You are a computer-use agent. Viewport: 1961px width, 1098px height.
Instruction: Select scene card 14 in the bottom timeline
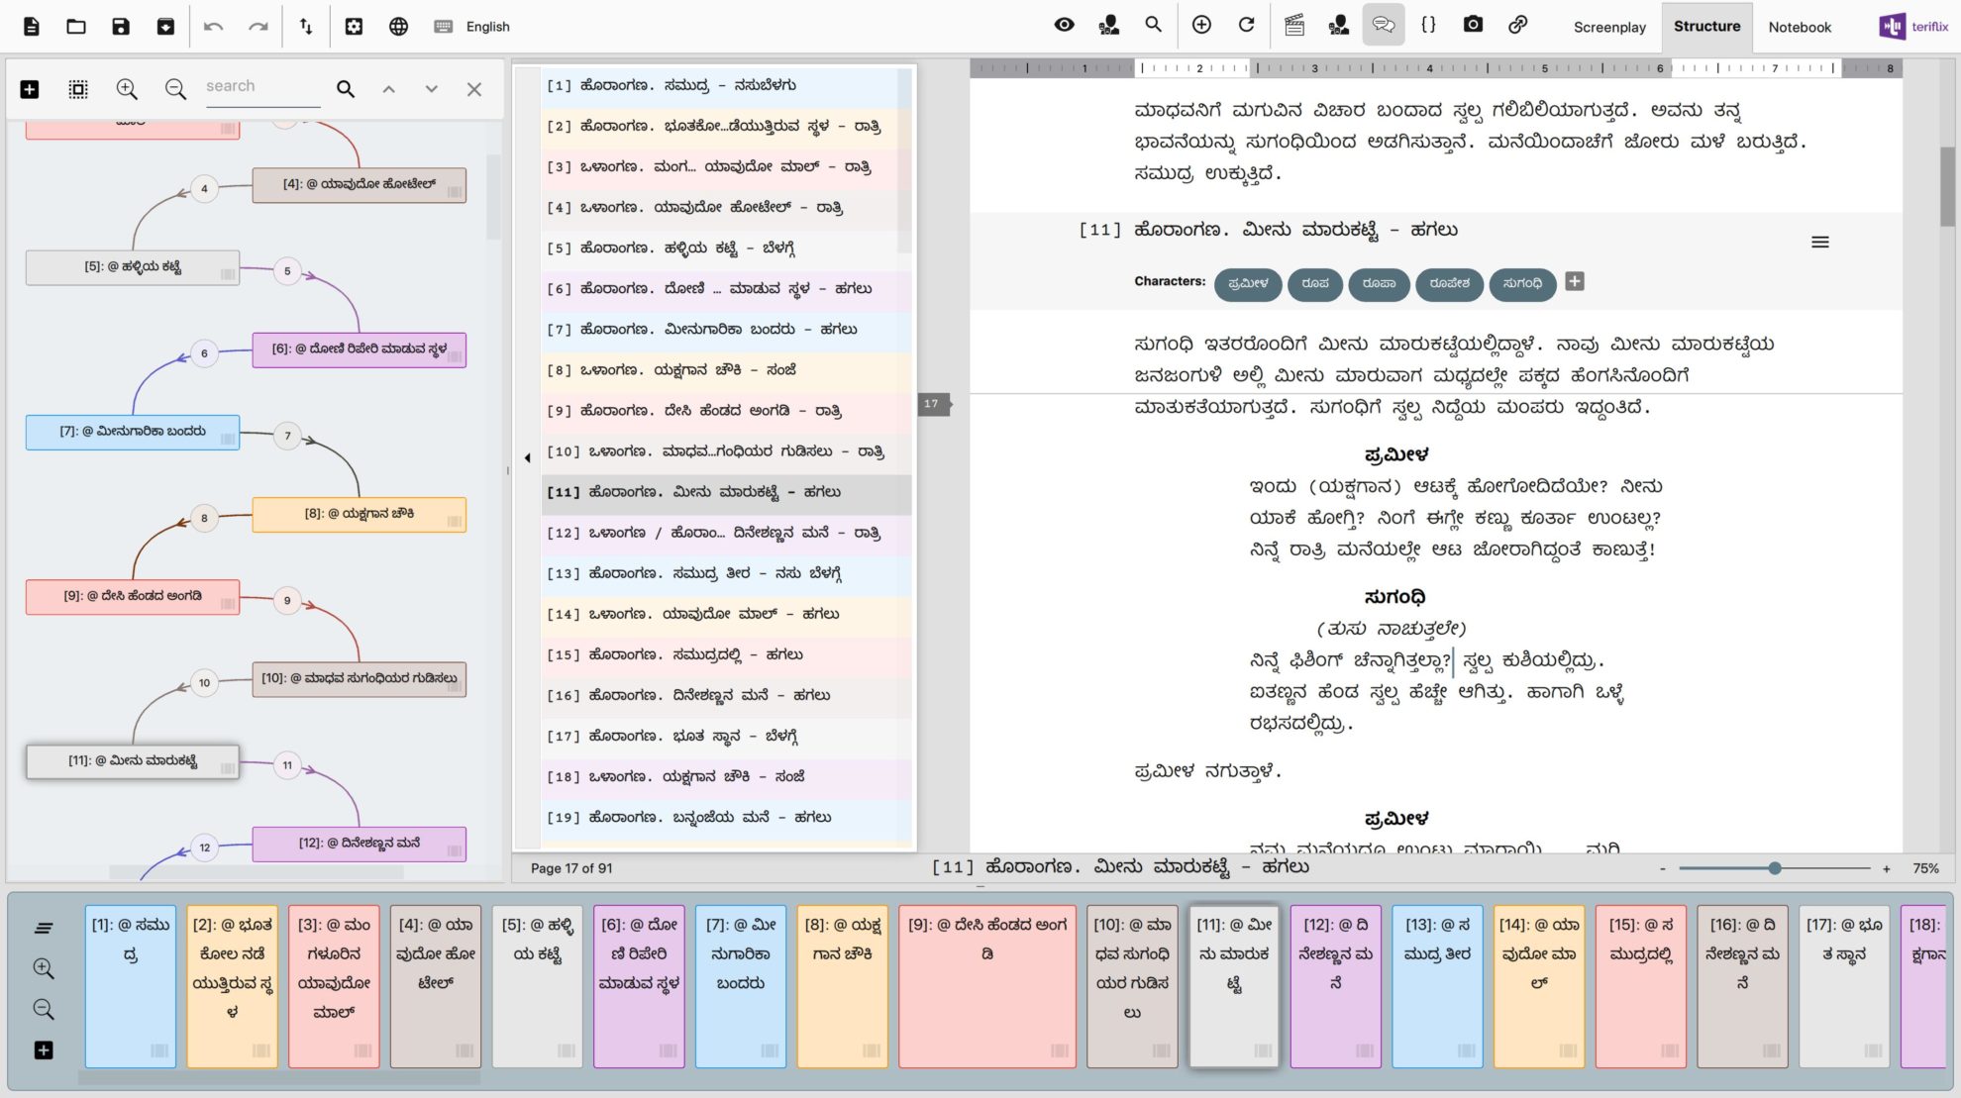1538,985
